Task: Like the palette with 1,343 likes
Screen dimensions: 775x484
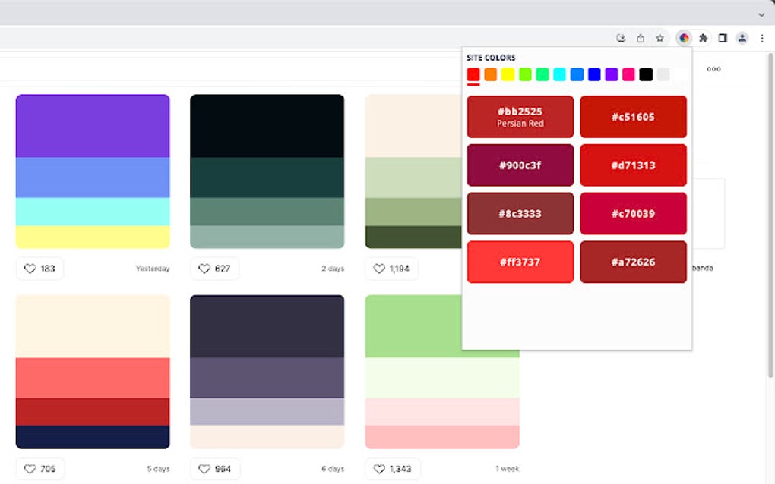Action: (x=392, y=468)
